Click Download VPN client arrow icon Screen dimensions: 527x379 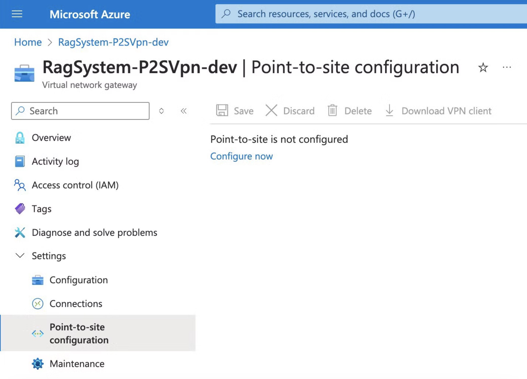[x=389, y=111]
